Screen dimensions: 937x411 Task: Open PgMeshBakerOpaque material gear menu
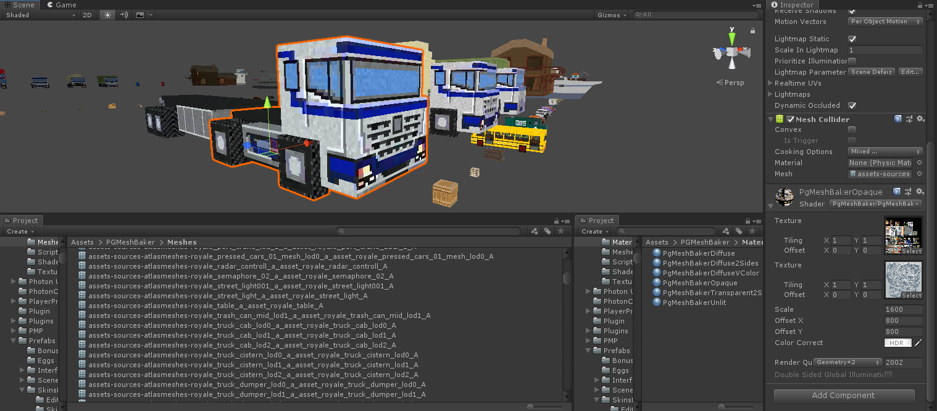coord(920,192)
